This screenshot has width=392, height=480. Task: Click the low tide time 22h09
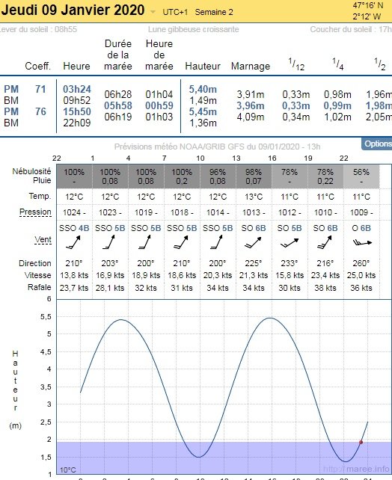77,123
